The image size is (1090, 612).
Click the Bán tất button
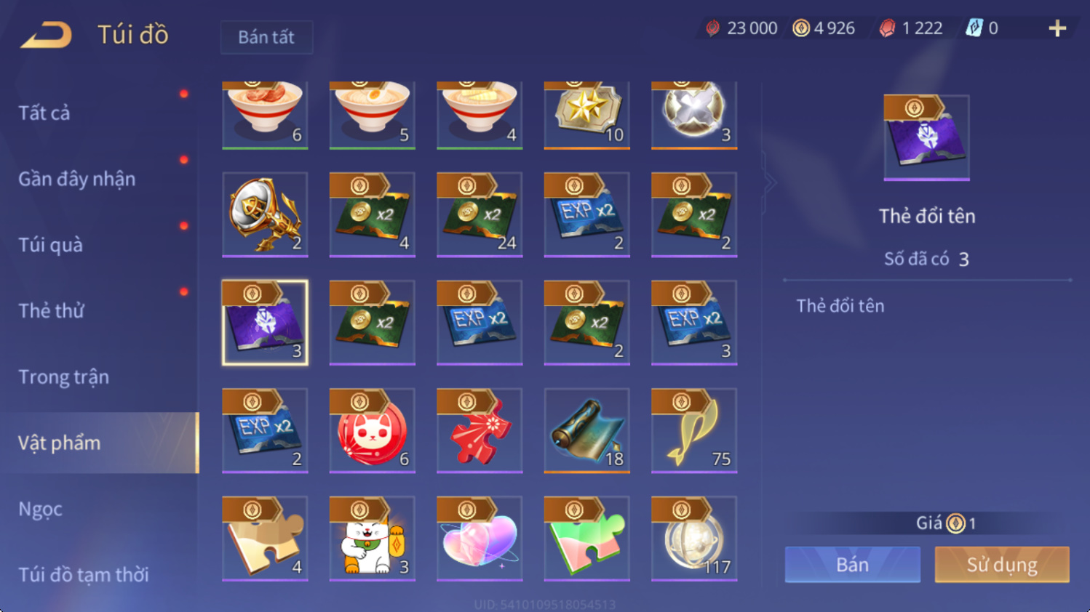click(266, 37)
